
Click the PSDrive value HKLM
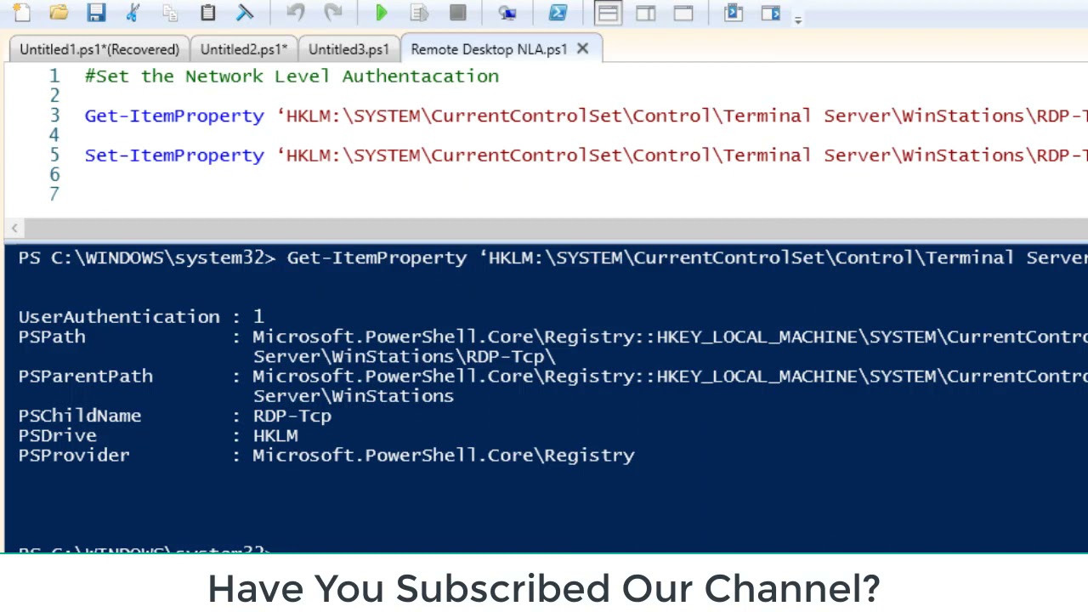click(275, 435)
